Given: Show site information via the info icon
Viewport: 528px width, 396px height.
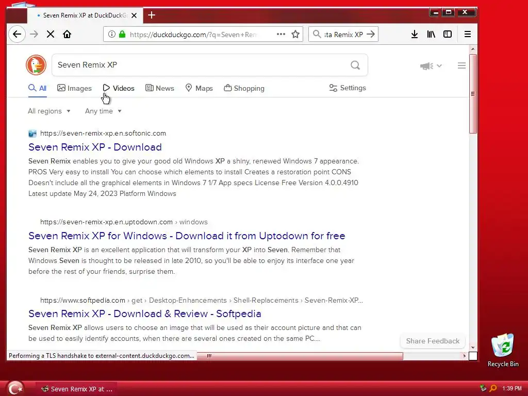Looking at the screenshot, I should (x=112, y=34).
